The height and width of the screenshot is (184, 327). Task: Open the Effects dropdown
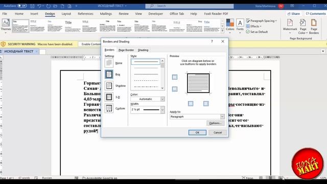click(x=253, y=26)
